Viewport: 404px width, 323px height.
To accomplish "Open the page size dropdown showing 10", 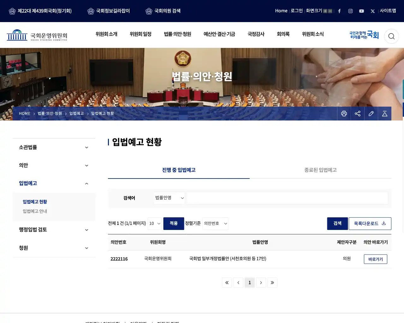I will pos(155,223).
